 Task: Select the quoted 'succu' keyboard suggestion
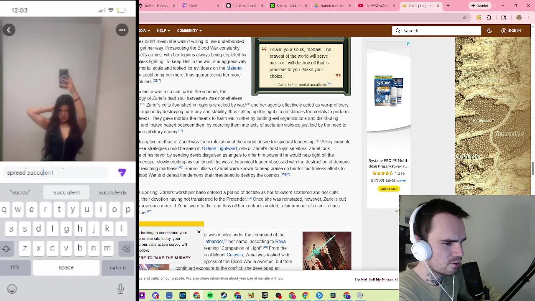(20, 192)
